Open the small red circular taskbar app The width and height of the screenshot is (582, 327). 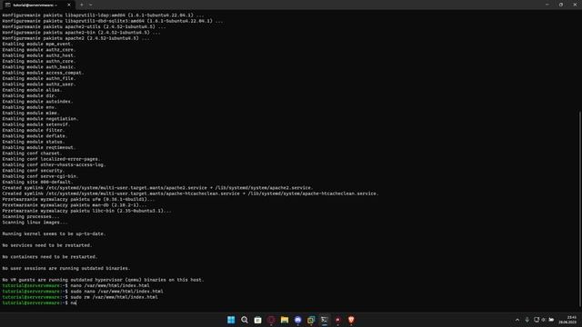click(337, 320)
